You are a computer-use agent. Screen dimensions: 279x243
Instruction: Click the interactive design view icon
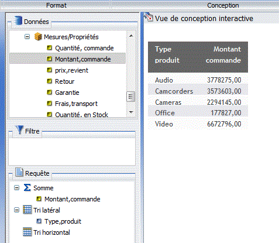(x=149, y=17)
